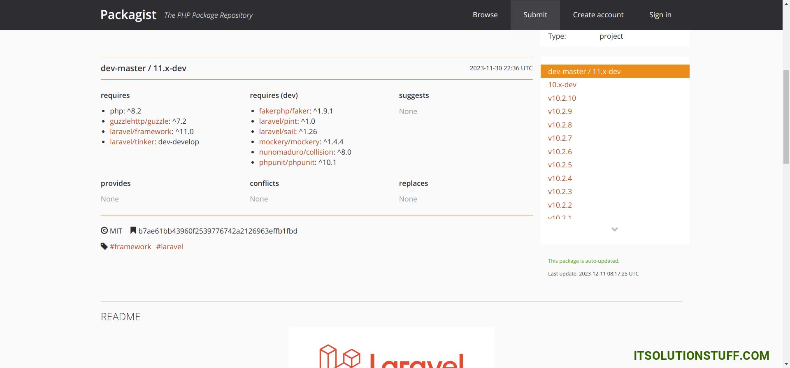The width and height of the screenshot is (790, 368).
Task: Open the laravel/tinker package link
Action: tap(132, 142)
